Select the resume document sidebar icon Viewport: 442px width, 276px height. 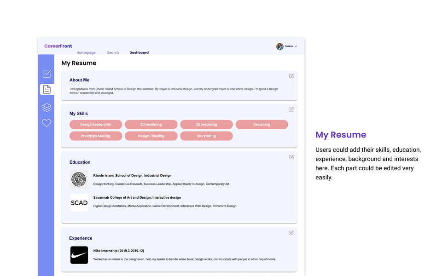coord(47,89)
